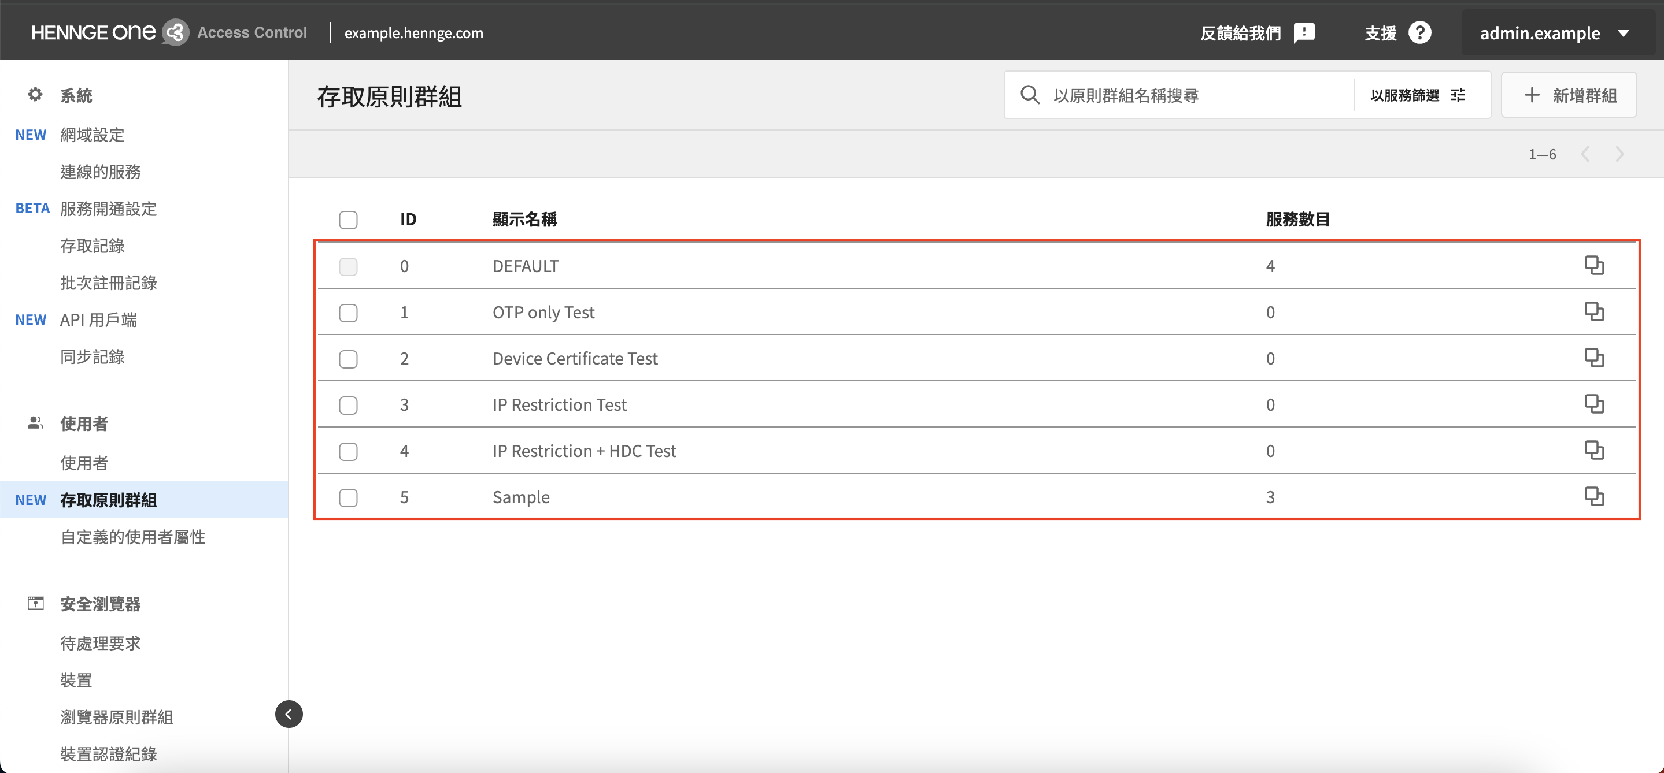This screenshot has width=1664, height=773.
Task: Open 同步記錄 in the sidebar
Action: (x=93, y=357)
